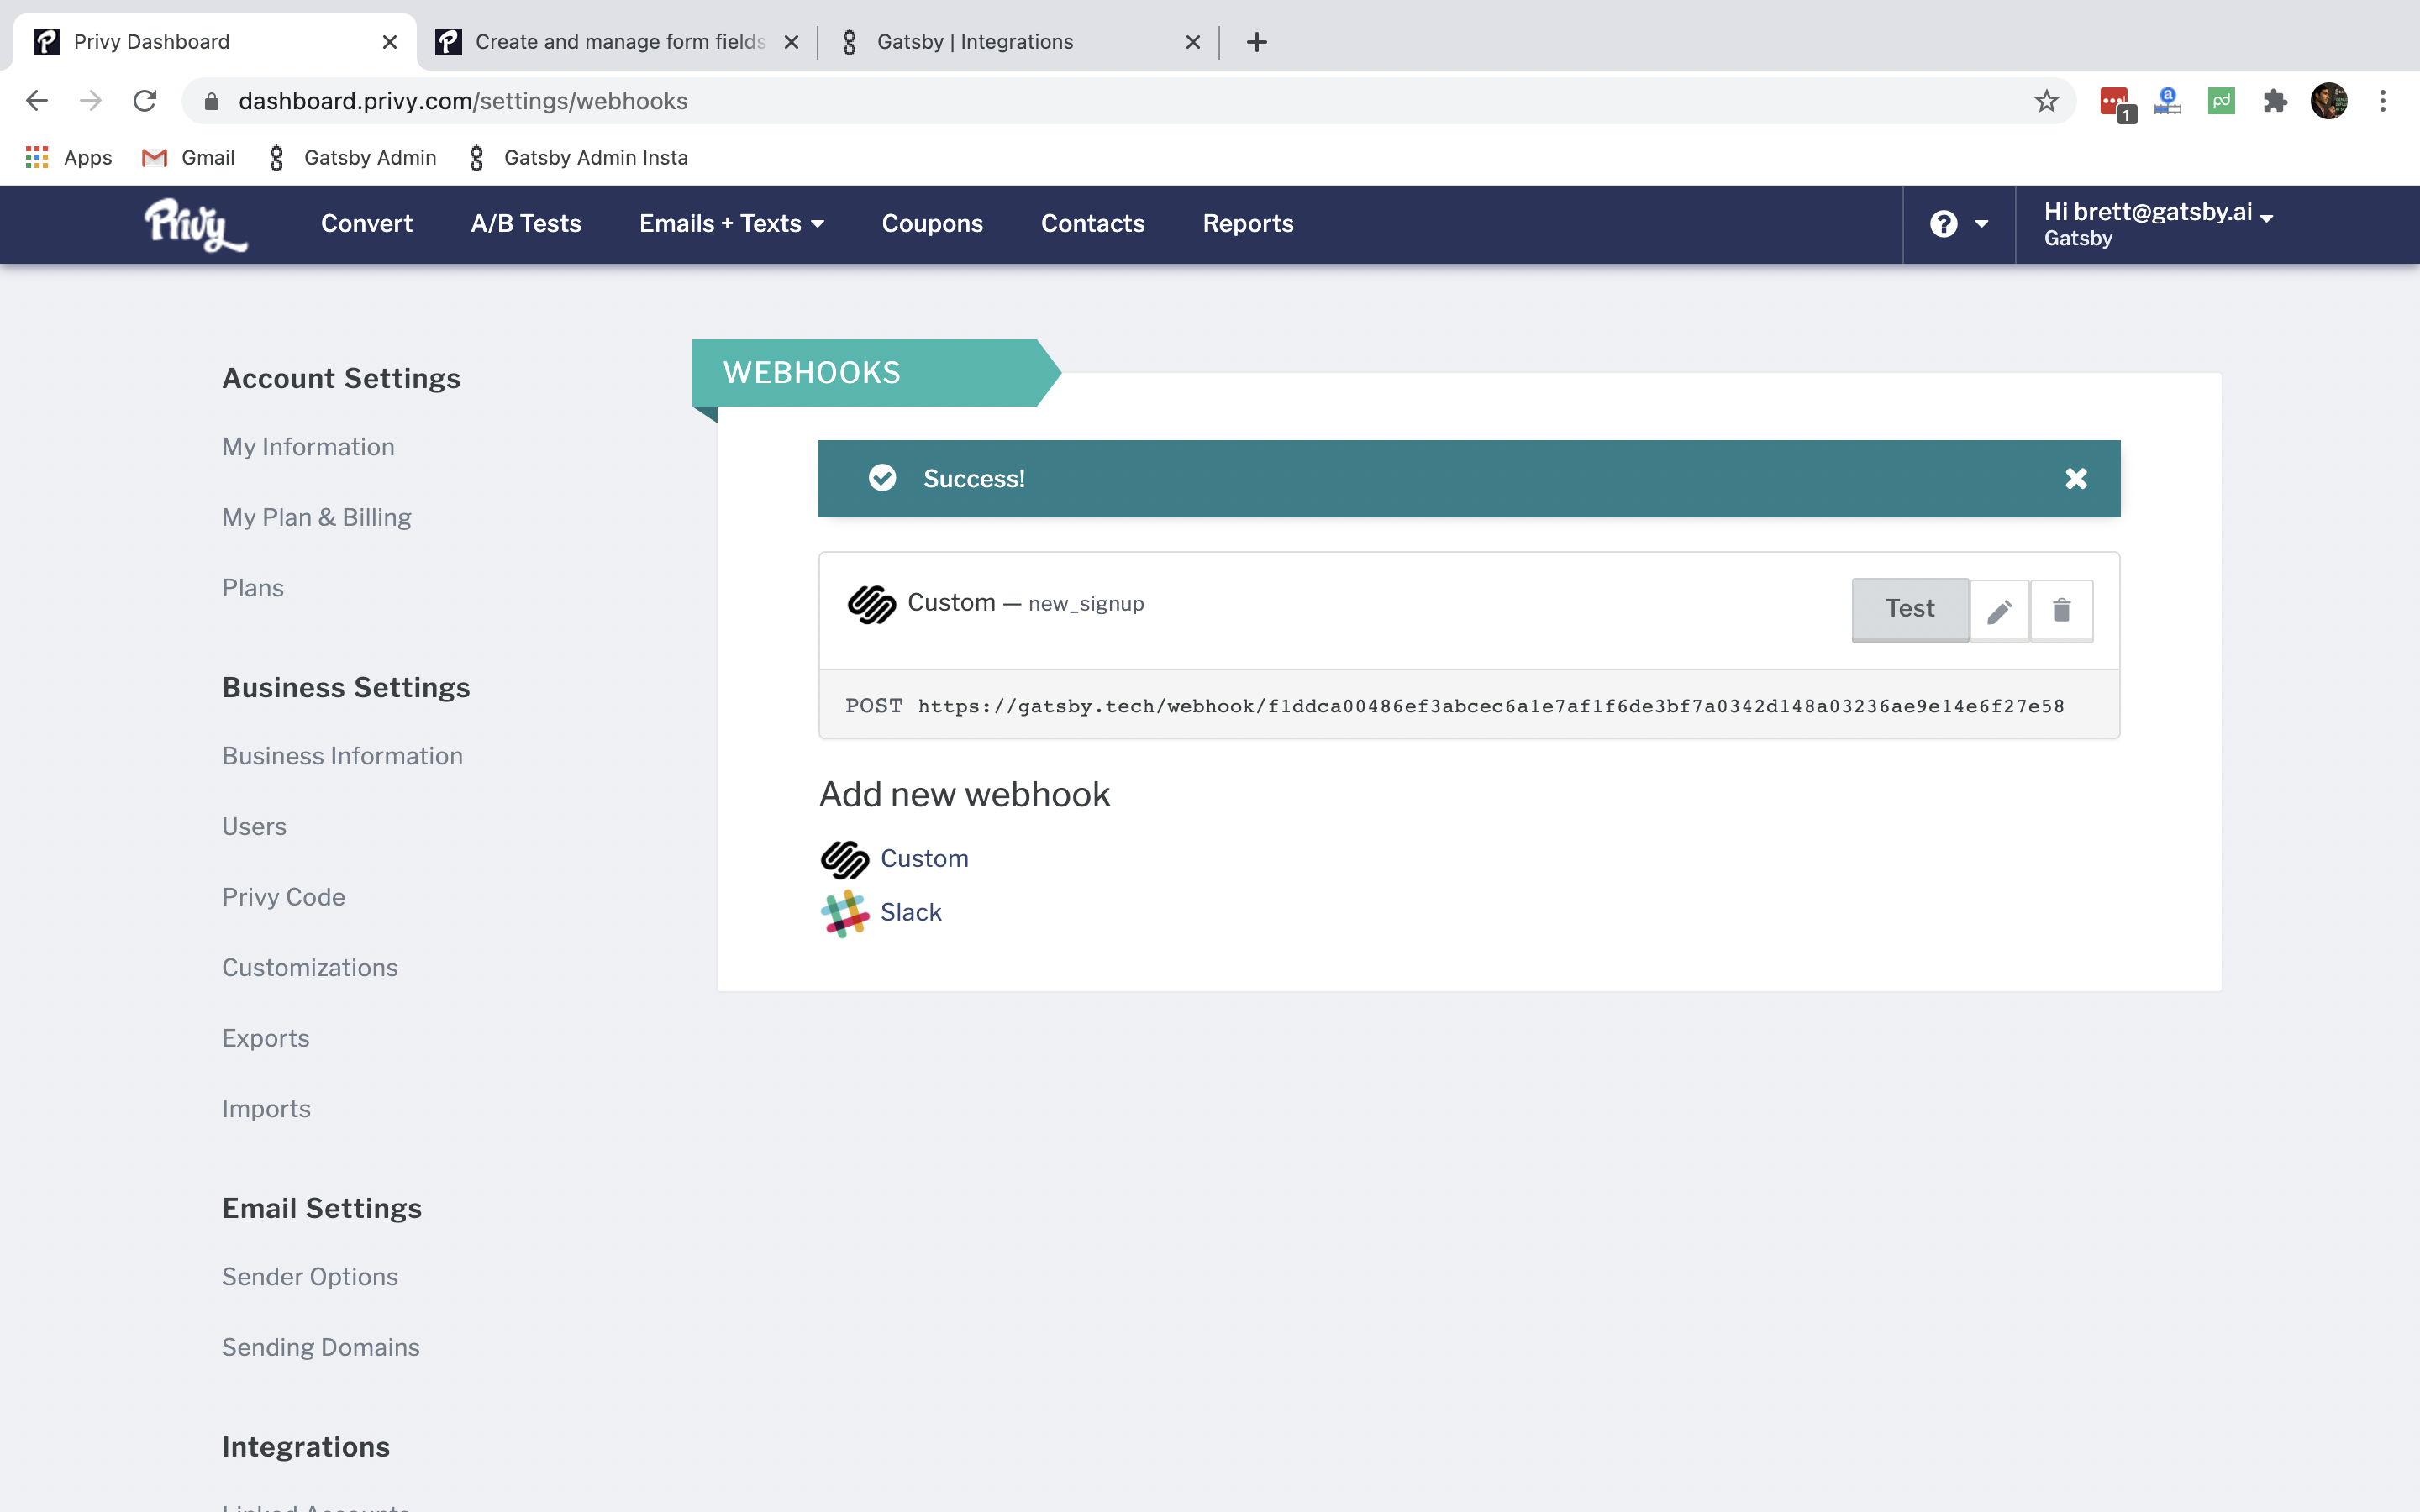The width and height of the screenshot is (2420, 1512).
Task: Bookmark this page with the star icon
Action: coord(2046,101)
